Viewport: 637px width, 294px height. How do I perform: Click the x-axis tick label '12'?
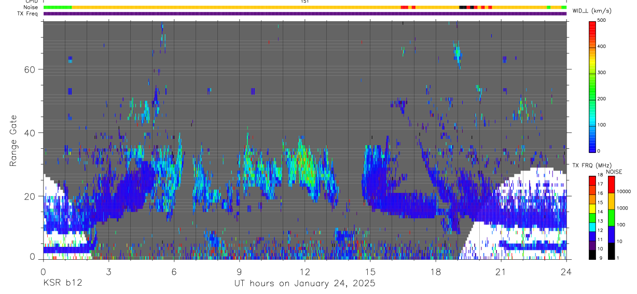(304, 271)
